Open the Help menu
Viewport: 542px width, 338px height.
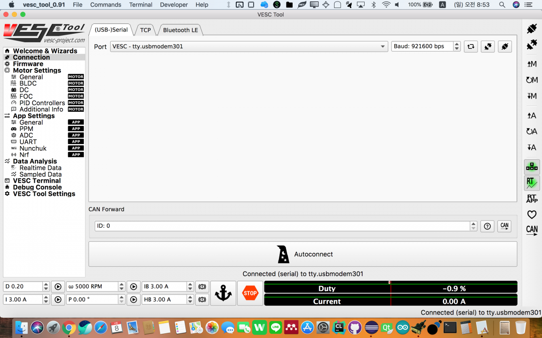tap(202, 5)
